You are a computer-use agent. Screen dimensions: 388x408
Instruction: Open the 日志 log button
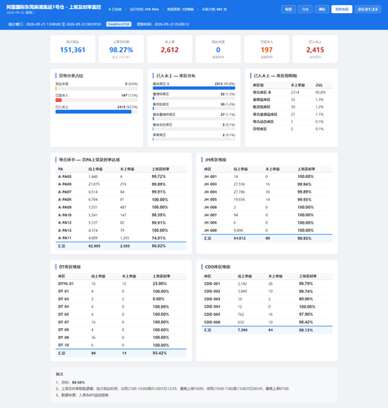(305, 9)
